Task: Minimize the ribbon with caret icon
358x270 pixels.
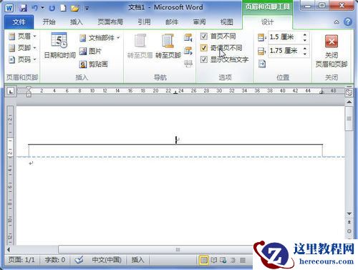Action: (x=337, y=22)
